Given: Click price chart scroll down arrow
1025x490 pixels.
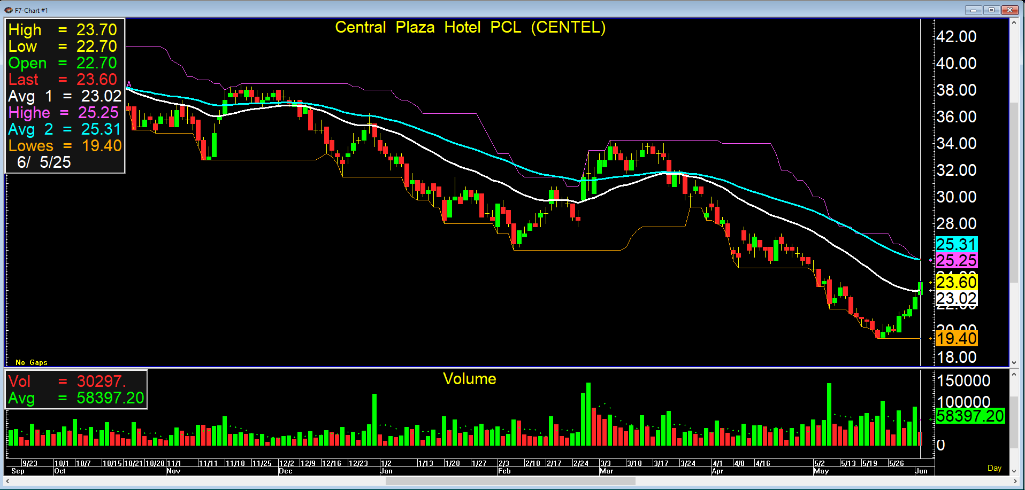Looking at the screenshot, I should [1014, 362].
